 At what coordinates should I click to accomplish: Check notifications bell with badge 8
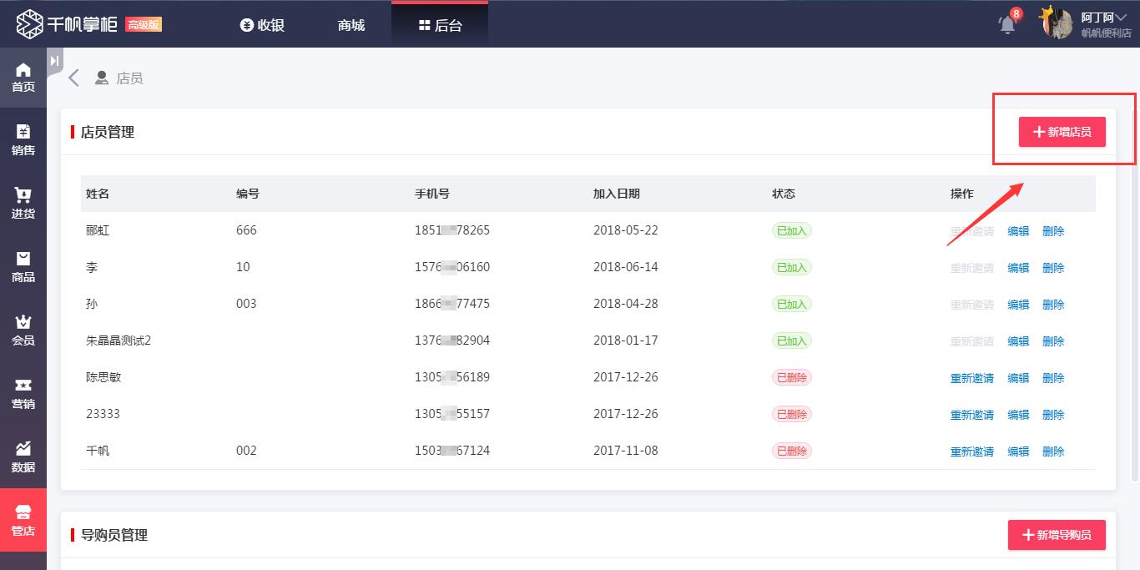(x=1007, y=24)
